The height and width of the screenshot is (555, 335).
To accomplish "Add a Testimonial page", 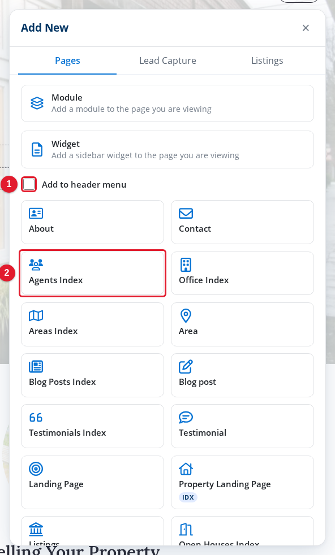I will point(242,426).
